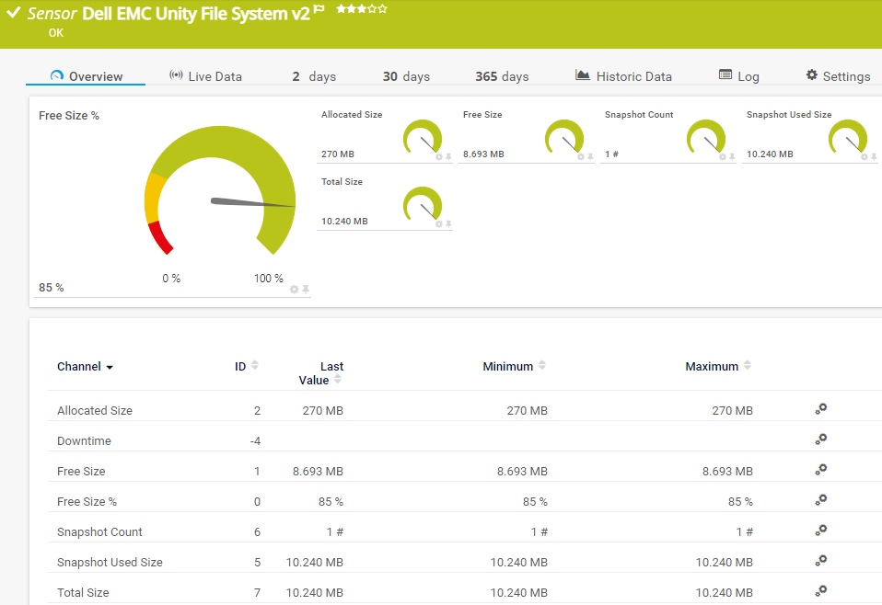Open the Settings tab
Image resolution: width=882 pixels, height=605 pixels.
pos(838,76)
